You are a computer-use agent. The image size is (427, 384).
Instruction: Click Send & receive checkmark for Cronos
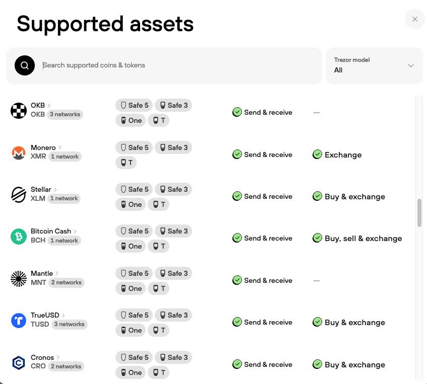[x=237, y=364]
